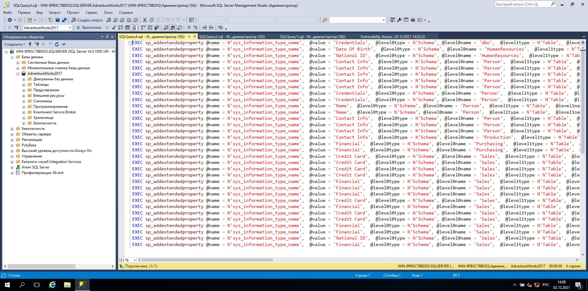Click the Activity Monitor icon in toolbar
The width and height of the screenshot is (588, 291).
(x=191, y=20)
